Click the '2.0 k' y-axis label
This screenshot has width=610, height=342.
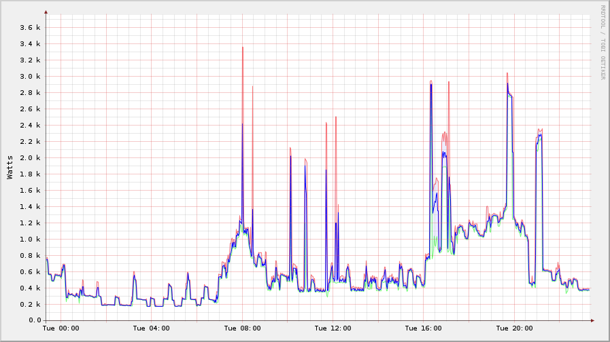[30, 158]
